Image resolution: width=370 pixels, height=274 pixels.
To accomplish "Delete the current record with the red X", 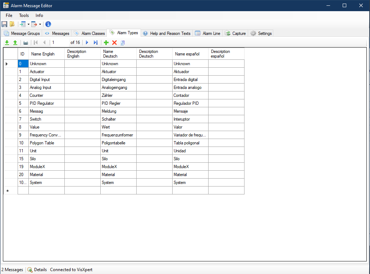I will [x=114, y=42].
